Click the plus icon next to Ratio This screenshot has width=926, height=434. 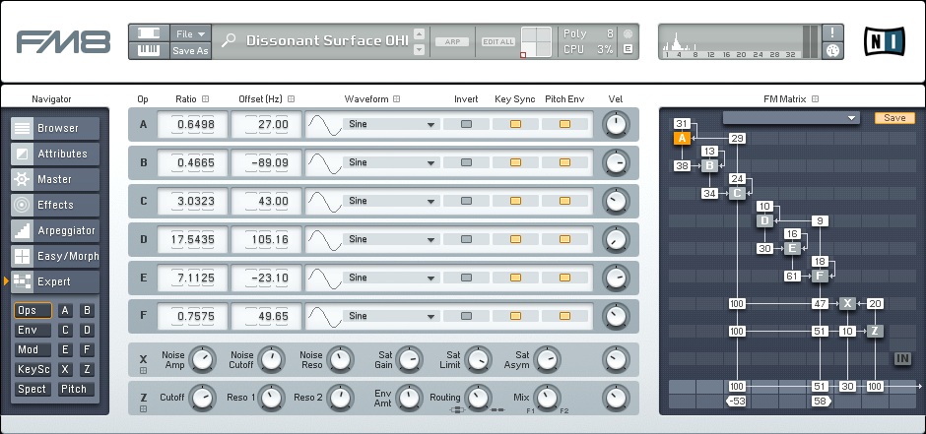(206, 99)
